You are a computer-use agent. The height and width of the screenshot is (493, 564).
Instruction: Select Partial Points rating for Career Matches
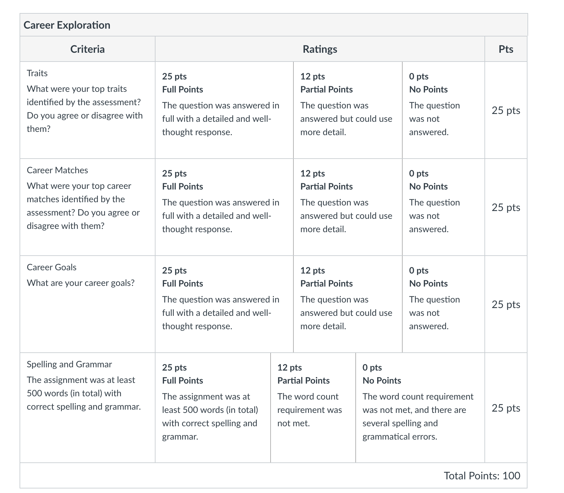348,207
